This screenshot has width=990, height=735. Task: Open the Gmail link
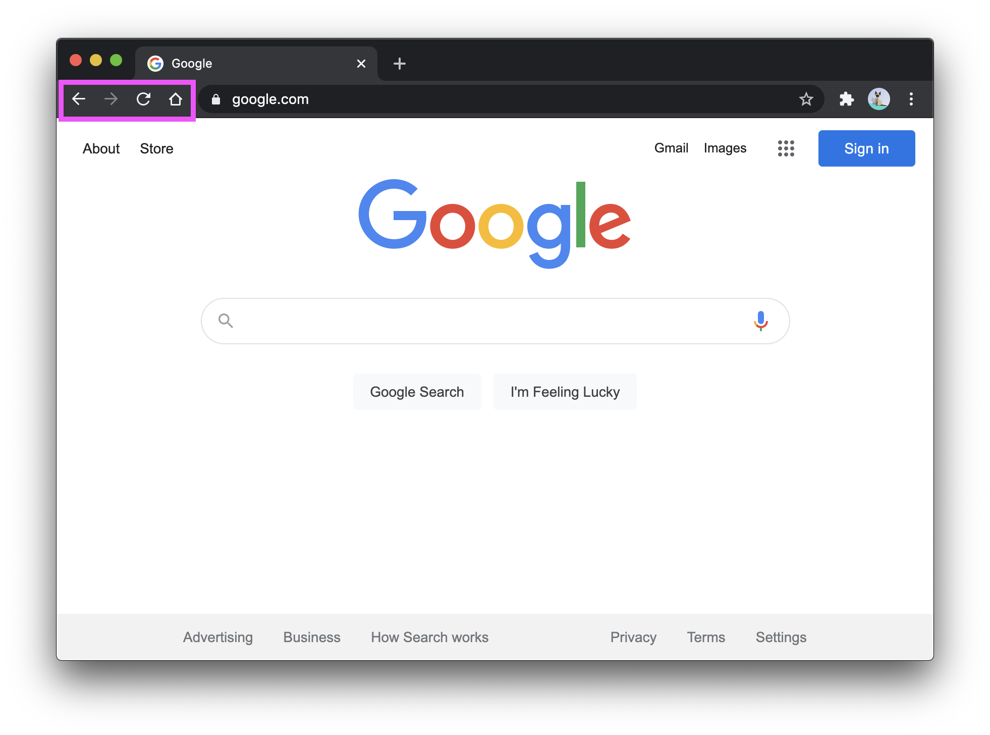tap(671, 148)
